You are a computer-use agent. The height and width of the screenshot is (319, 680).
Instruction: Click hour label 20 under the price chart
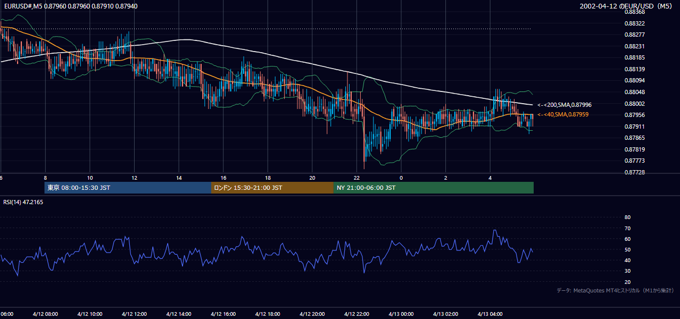(312, 178)
